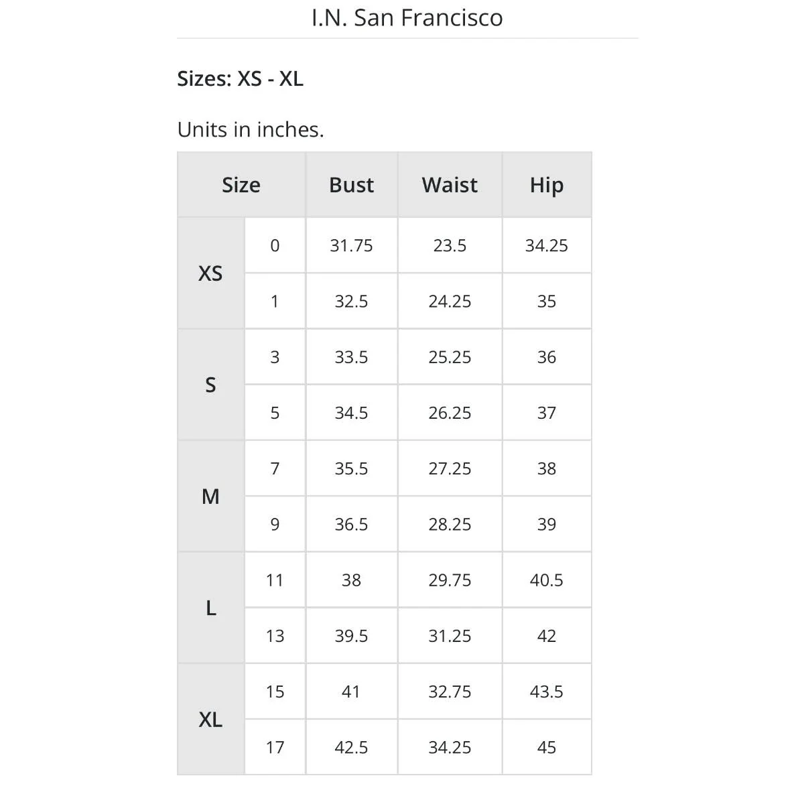Click the S size group cell

click(210, 385)
